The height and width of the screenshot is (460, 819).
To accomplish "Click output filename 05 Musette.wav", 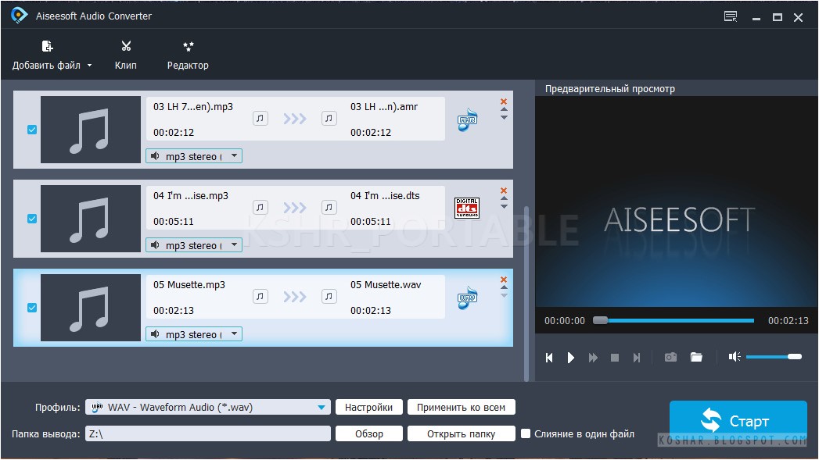I will point(386,285).
